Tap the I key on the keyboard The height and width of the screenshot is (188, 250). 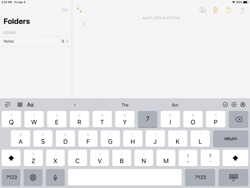[x=170, y=119]
